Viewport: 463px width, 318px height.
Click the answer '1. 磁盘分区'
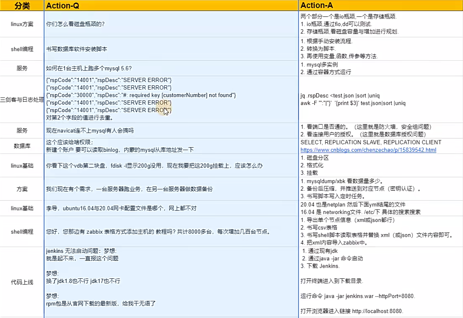(315, 158)
